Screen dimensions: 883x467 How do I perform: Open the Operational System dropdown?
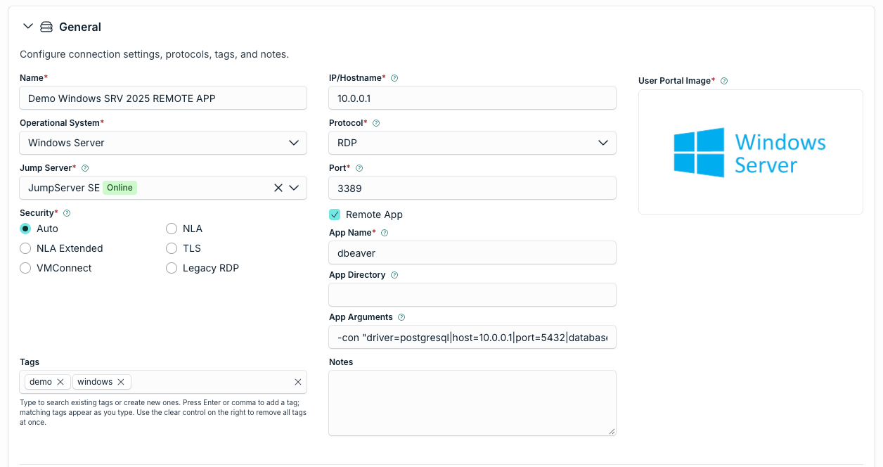tap(163, 143)
